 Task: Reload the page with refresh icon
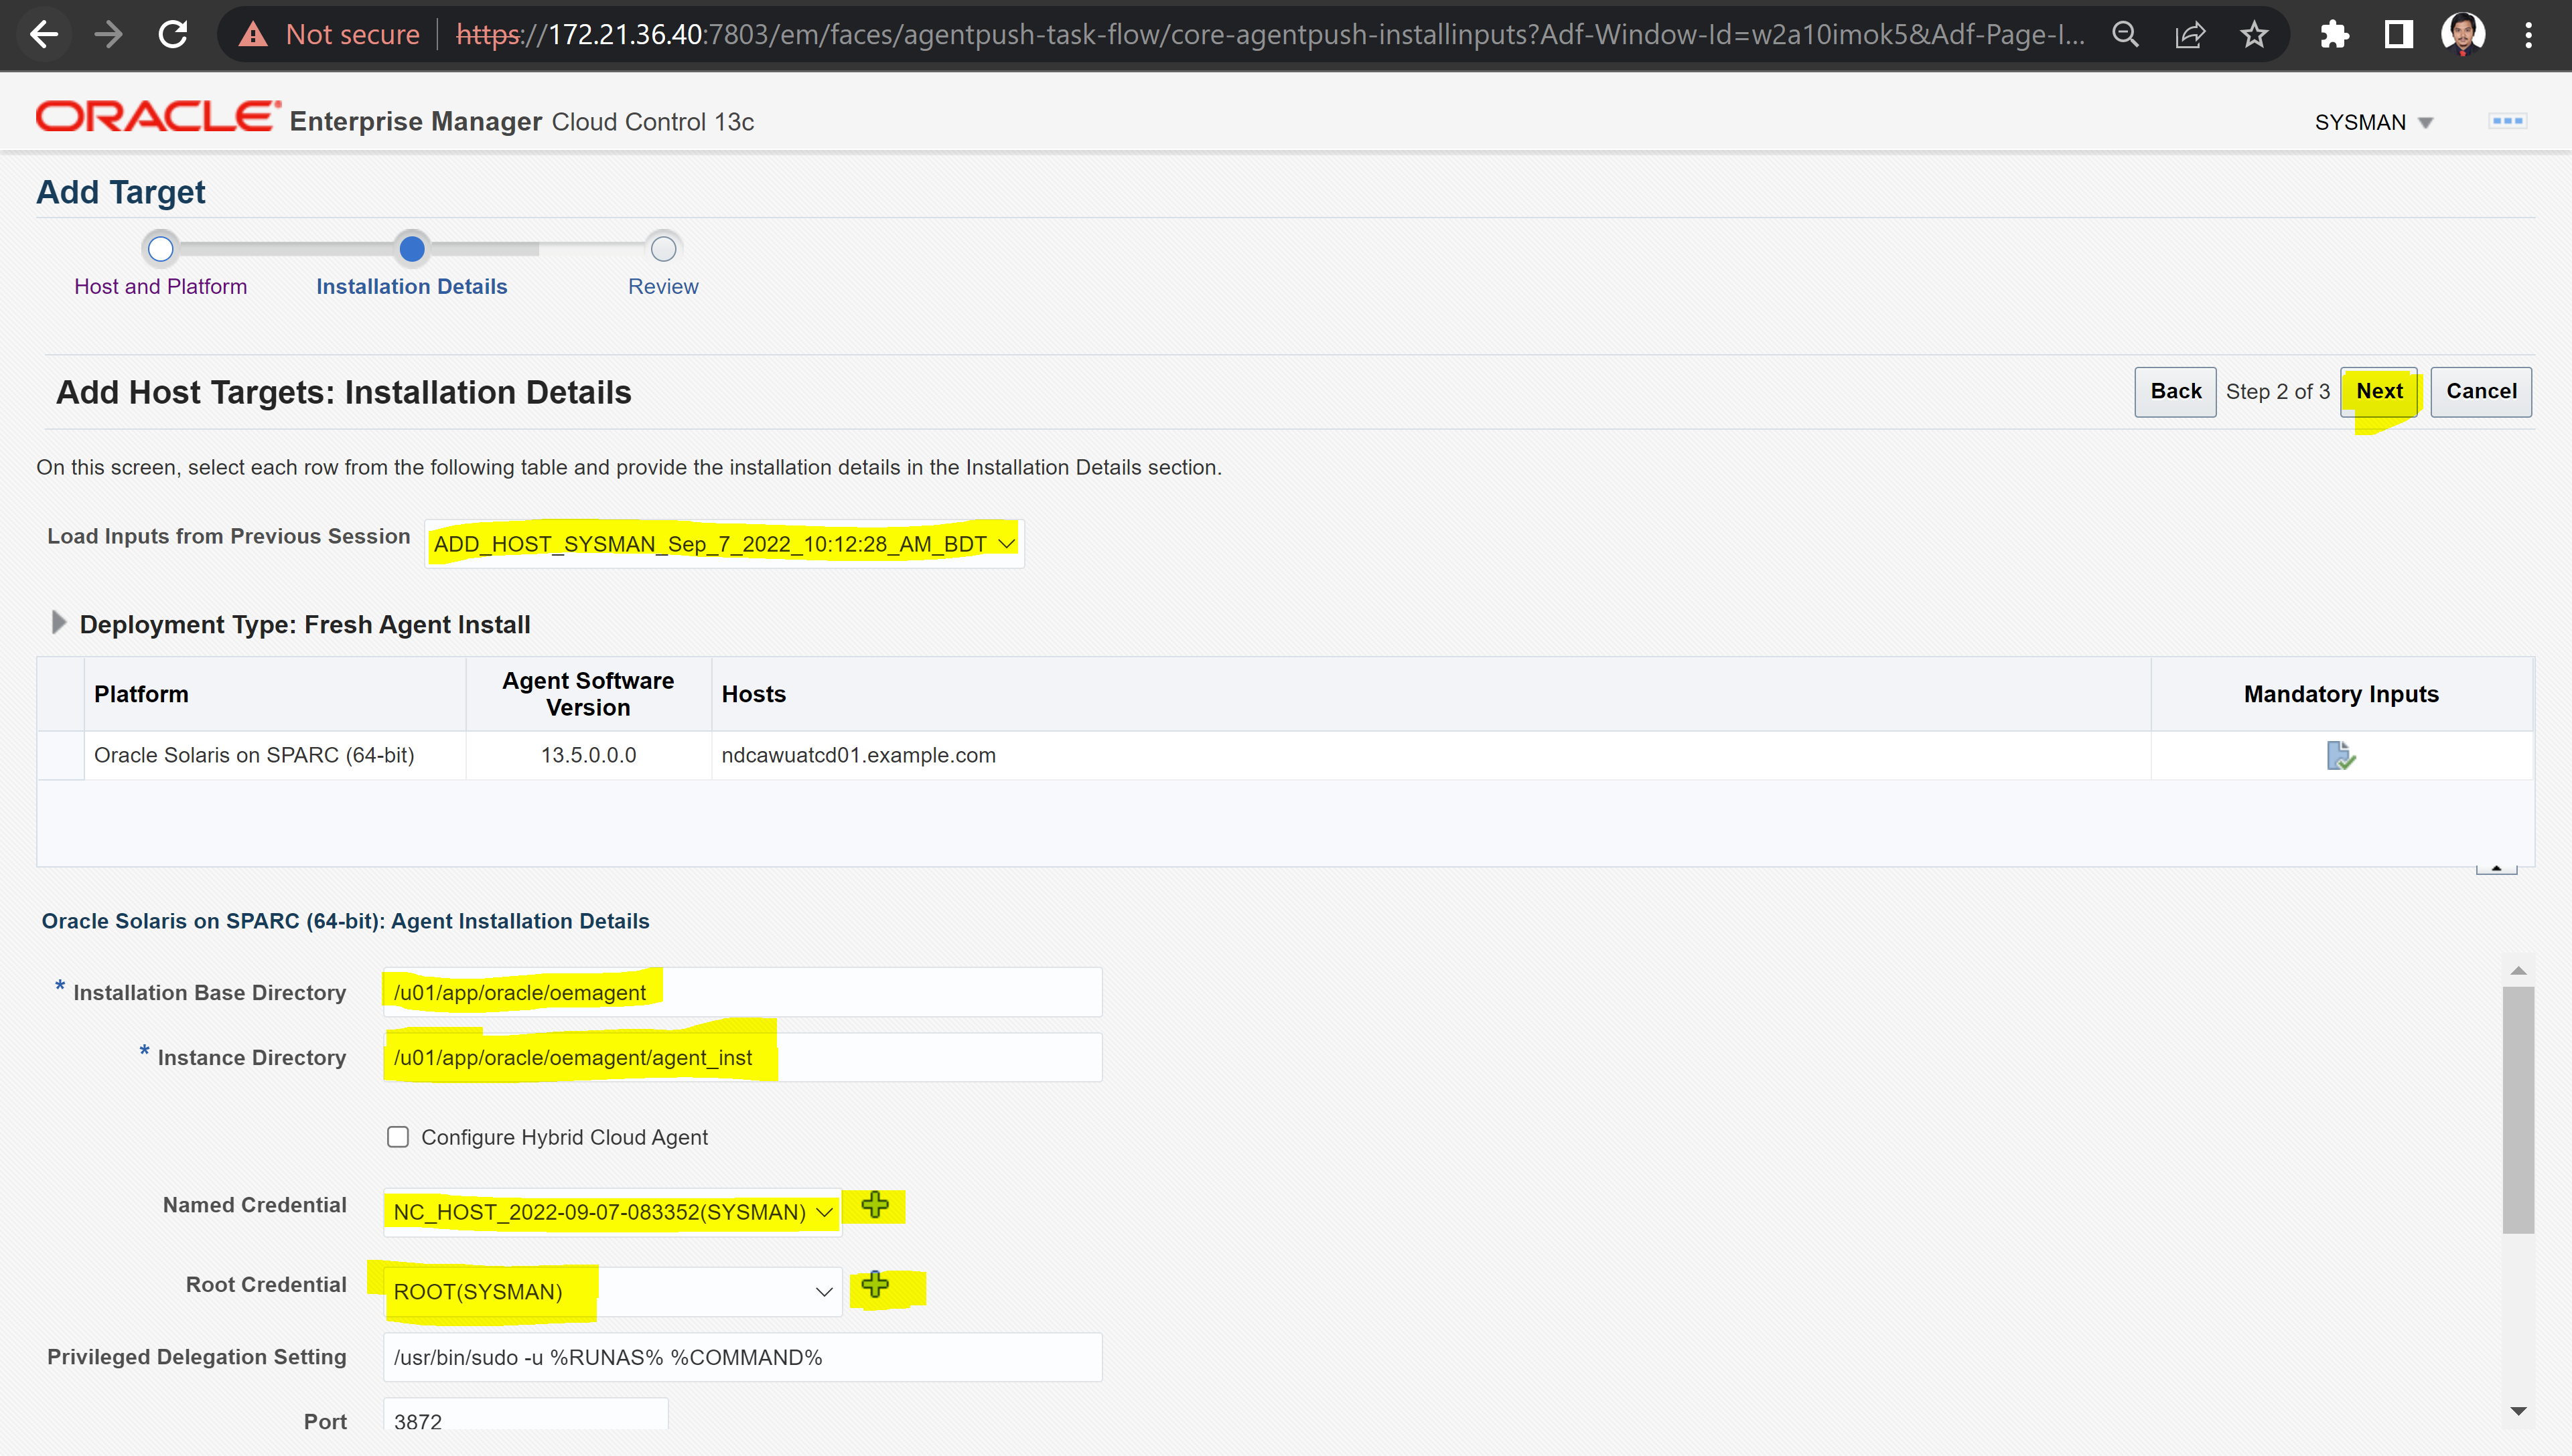174,35
